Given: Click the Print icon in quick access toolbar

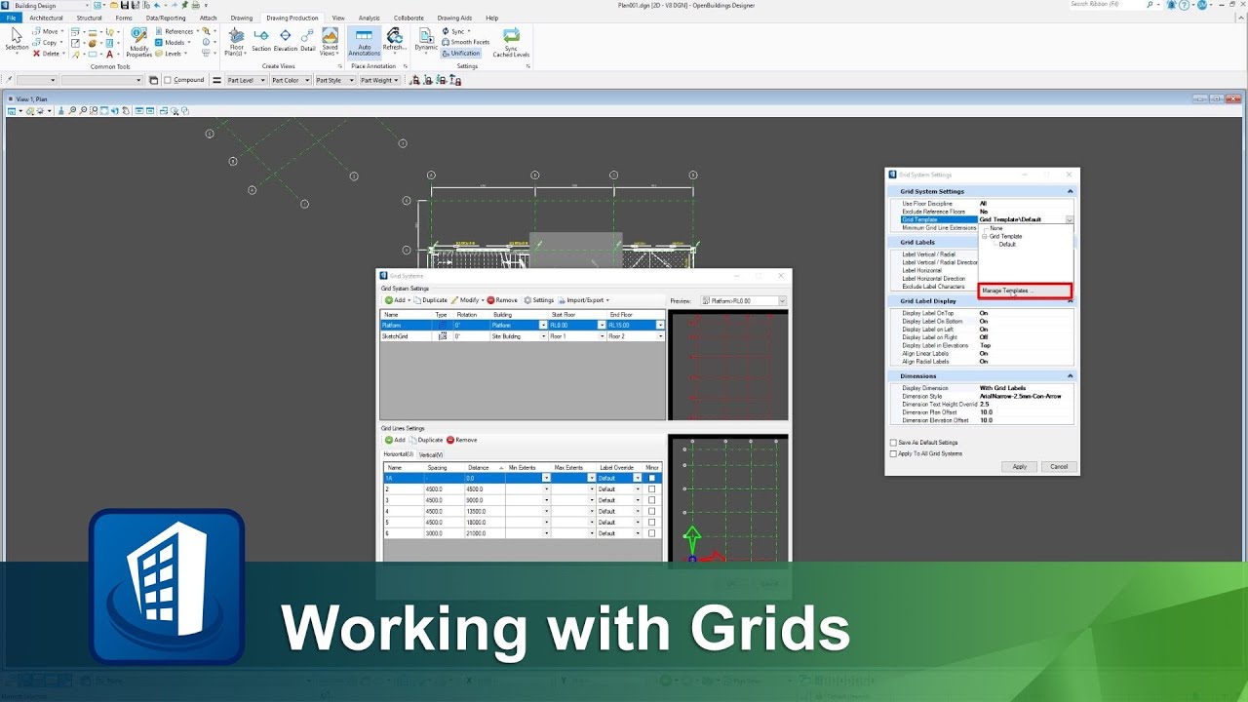Looking at the screenshot, I should (x=195, y=6).
